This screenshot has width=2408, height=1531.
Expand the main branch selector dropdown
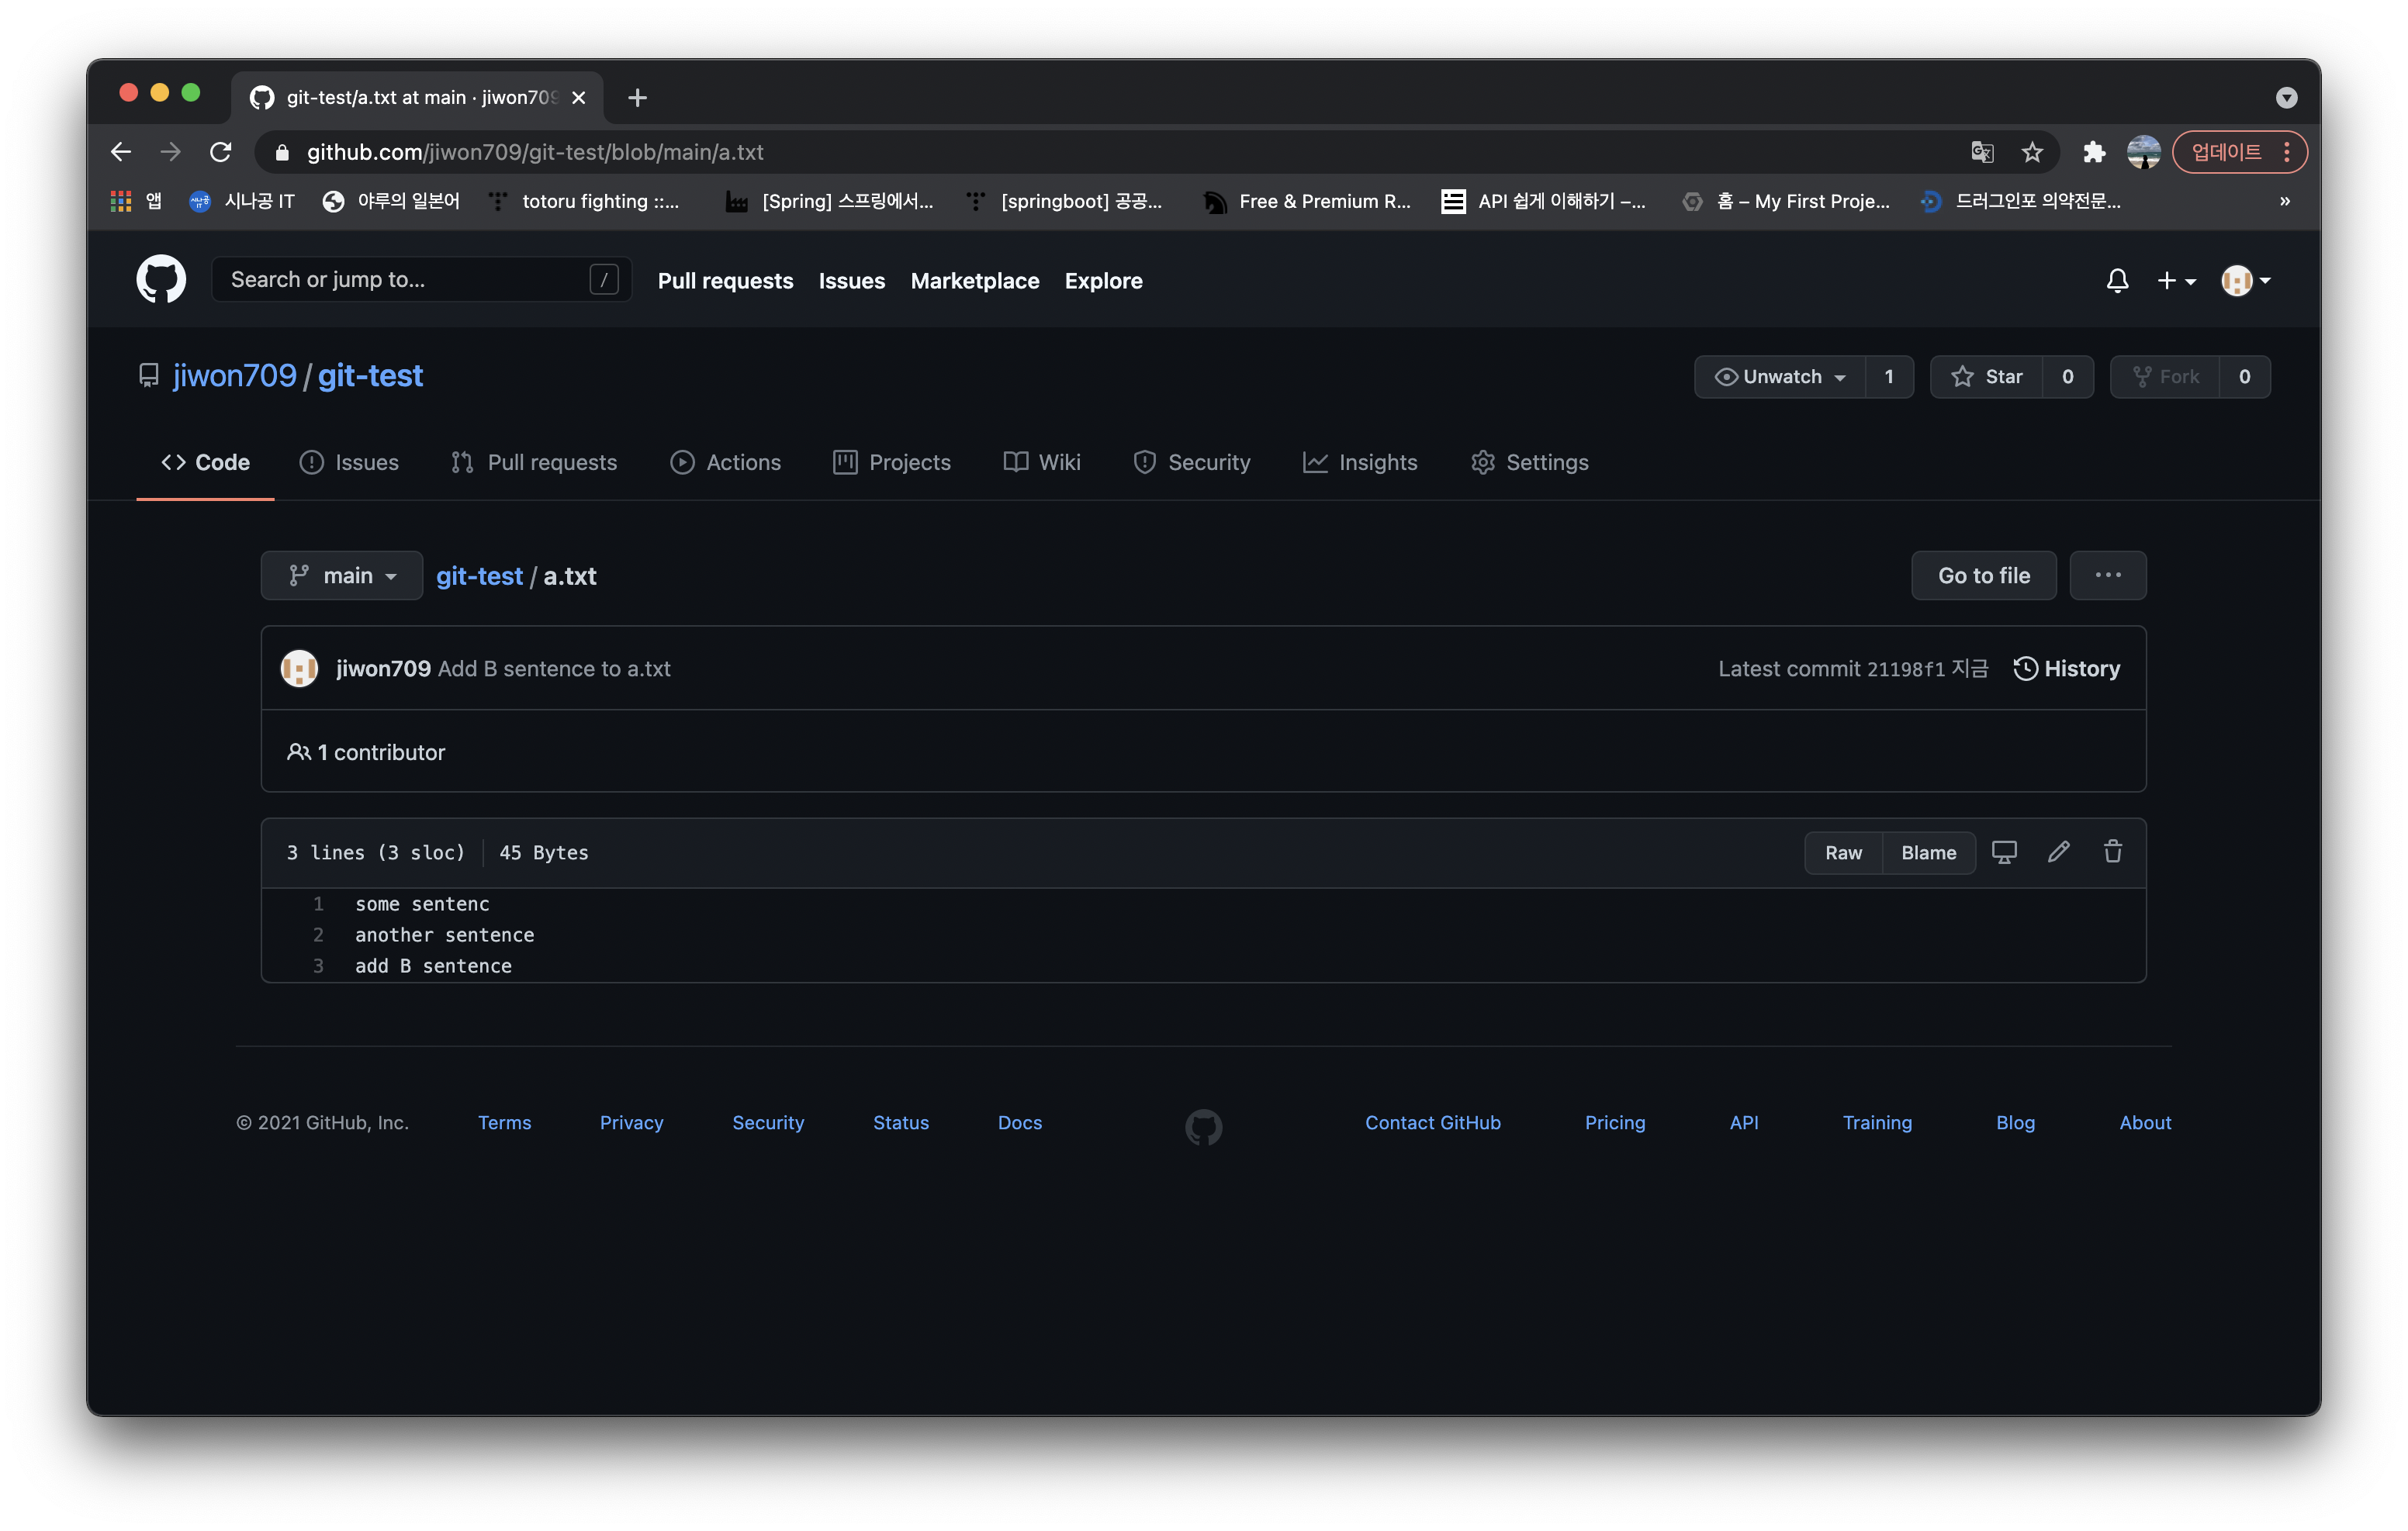click(342, 576)
